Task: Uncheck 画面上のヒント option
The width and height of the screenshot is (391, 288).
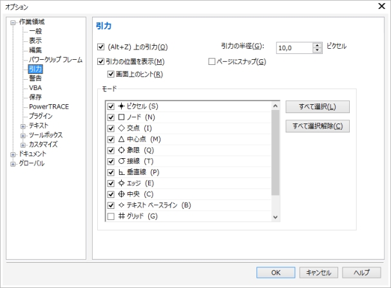Action: [111, 75]
